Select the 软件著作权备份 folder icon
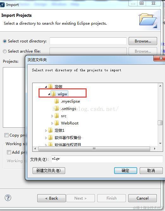Screen dimensions: 165x211 [50, 137]
